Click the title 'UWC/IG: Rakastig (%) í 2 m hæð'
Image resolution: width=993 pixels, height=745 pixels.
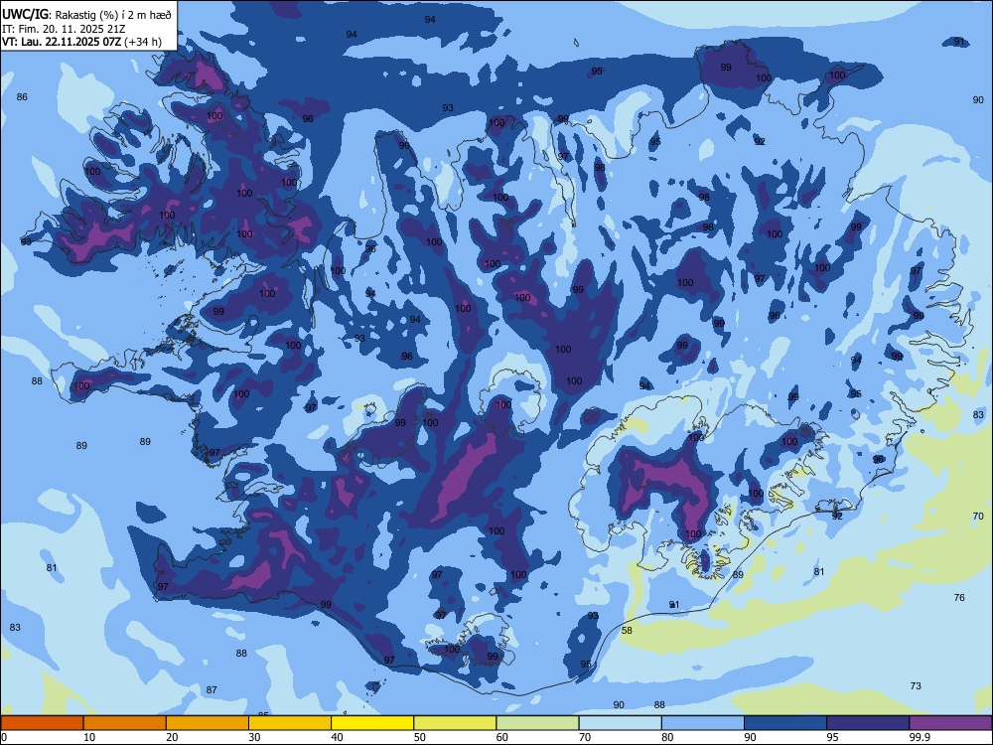click(86, 15)
